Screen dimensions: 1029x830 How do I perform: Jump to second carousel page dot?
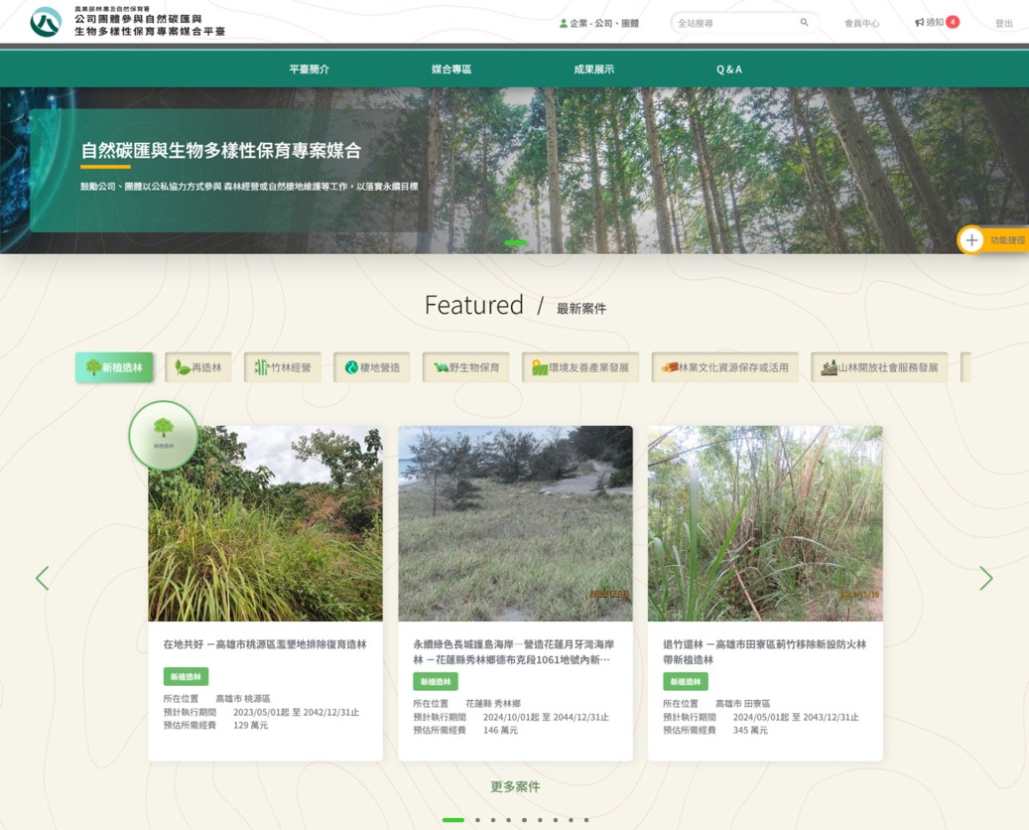pos(477,820)
